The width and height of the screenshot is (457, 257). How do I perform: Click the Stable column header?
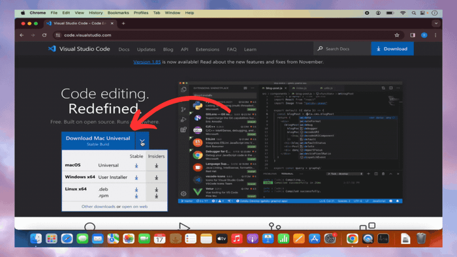pyautogui.click(x=136, y=157)
